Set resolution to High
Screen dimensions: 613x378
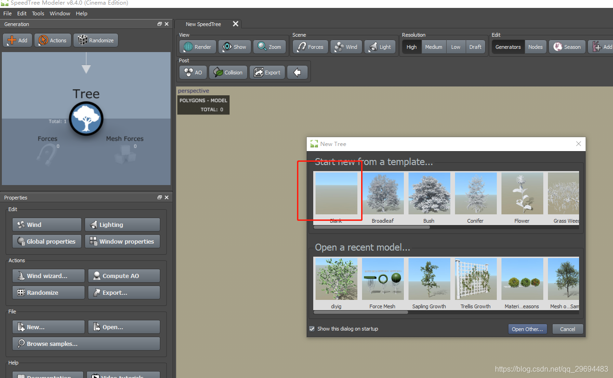point(412,47)
